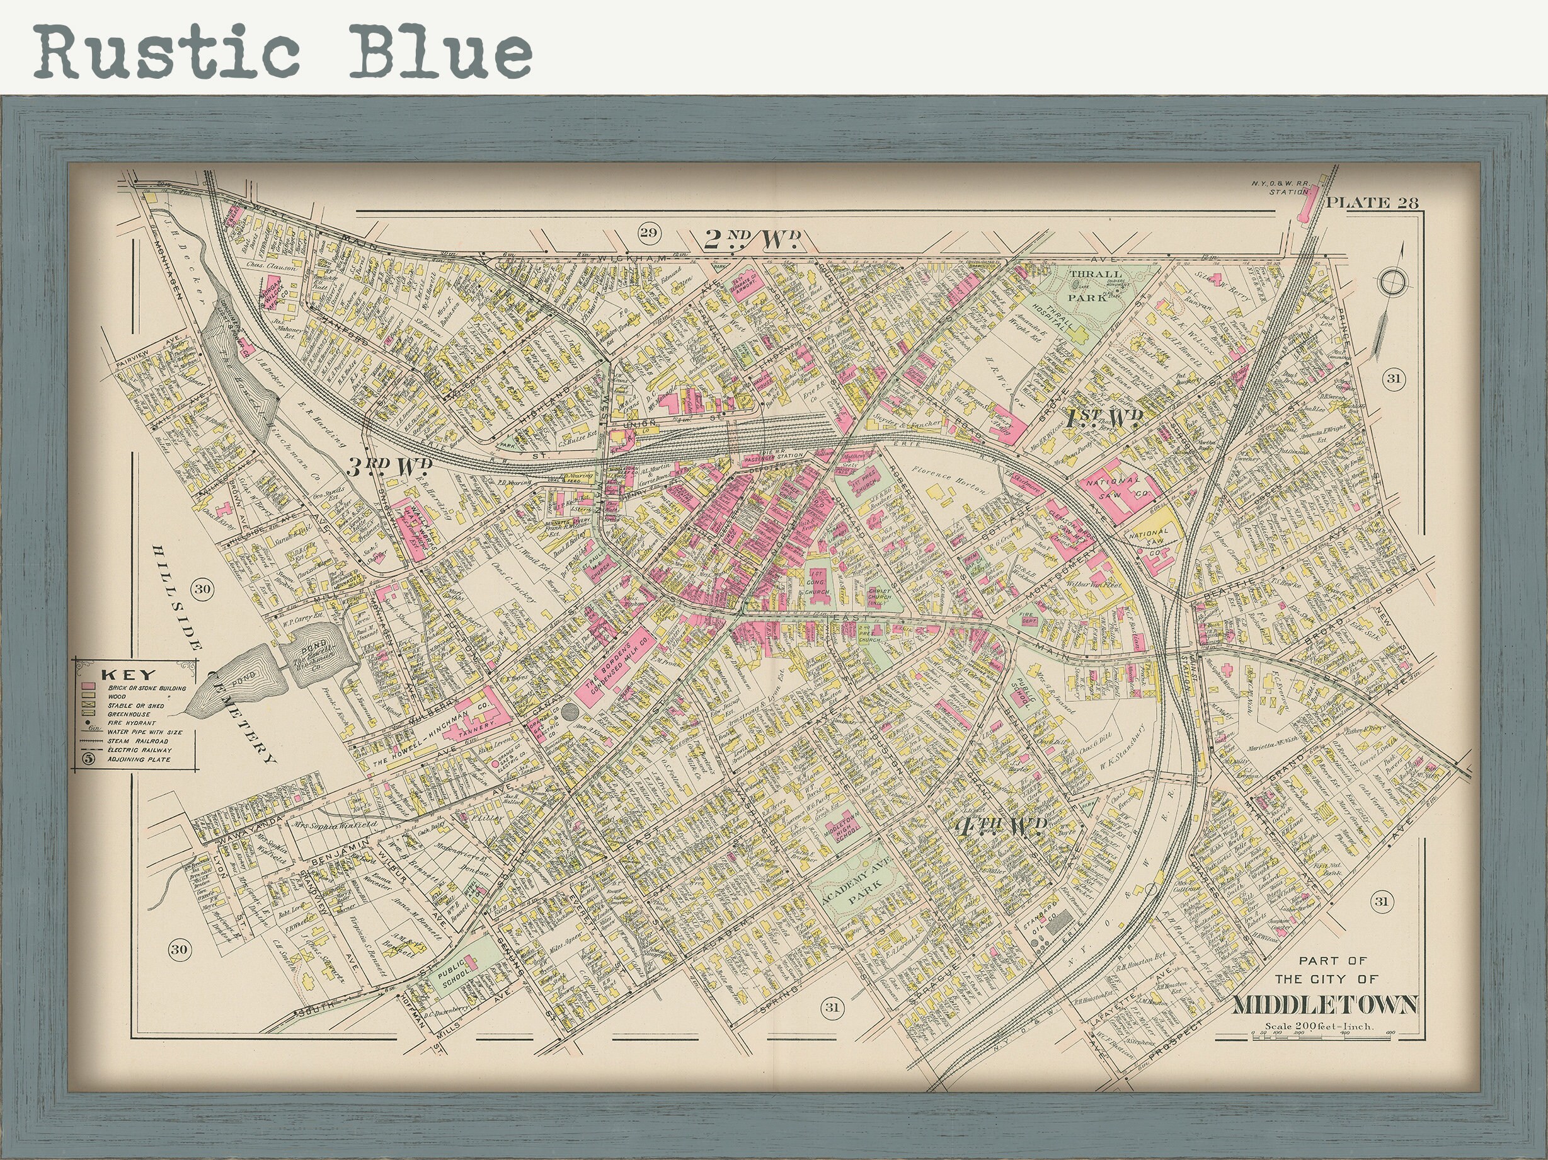
Task: Click the circled 29 adjoining plate marker
Action: coord(648,233)
